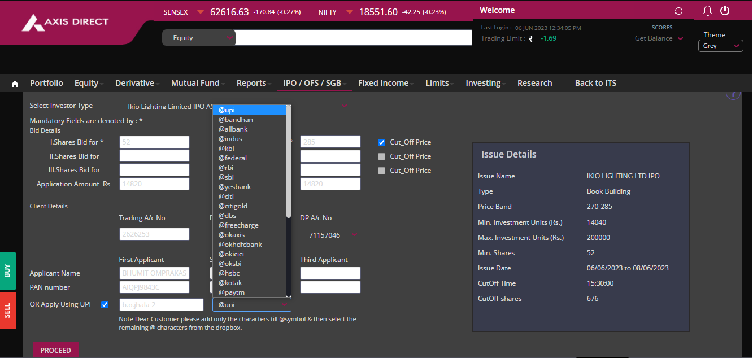Viewport: 753px width, 358px height.
Task: Open the notifications bell icon
Action: [707, 11]
